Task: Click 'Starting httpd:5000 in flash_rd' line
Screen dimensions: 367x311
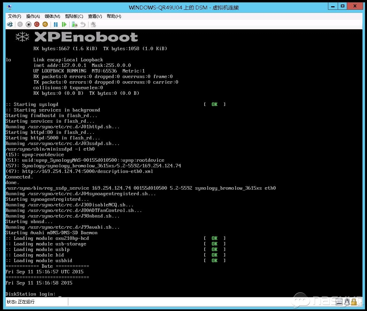Action: (x=53, y=138)
